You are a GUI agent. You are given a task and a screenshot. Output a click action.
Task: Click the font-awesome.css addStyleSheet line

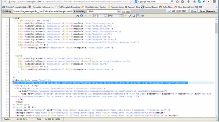[78, 42]
